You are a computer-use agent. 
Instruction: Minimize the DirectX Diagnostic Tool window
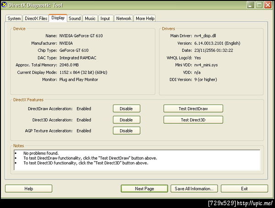tap(250, 5)
